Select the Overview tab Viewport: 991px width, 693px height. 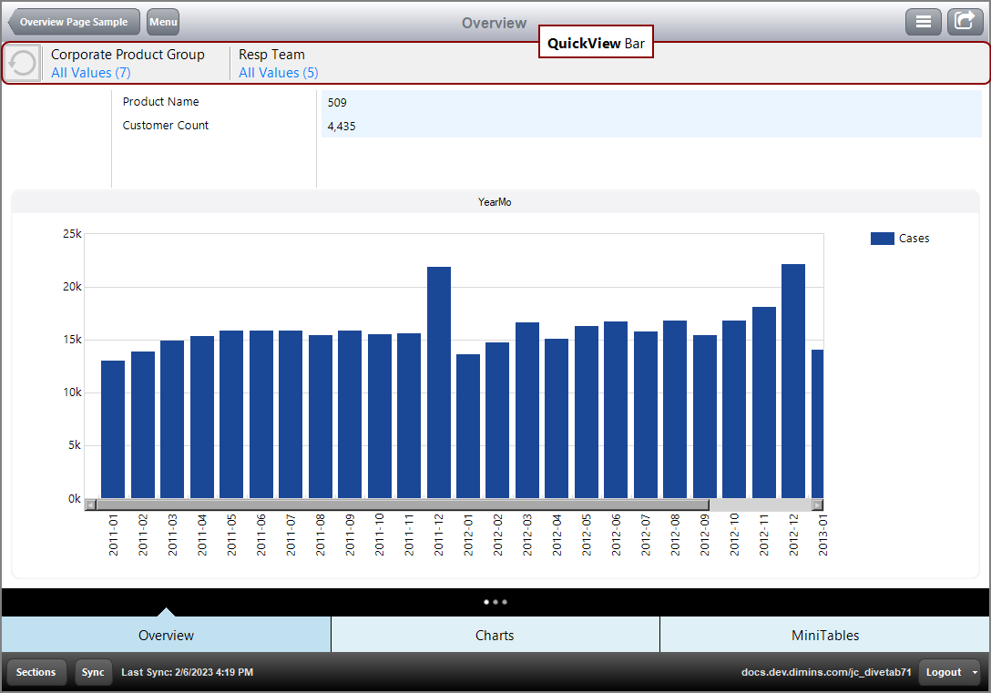pos(166,635)
